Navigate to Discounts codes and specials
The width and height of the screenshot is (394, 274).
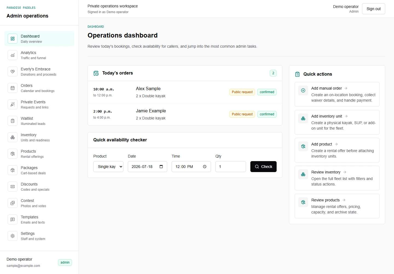39,187
